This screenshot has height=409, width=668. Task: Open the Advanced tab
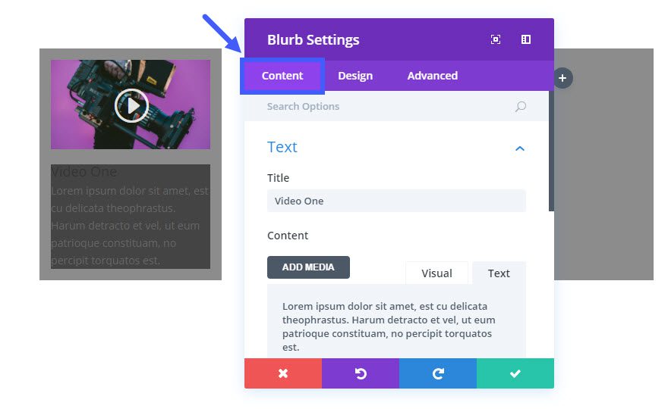[432, 76]
